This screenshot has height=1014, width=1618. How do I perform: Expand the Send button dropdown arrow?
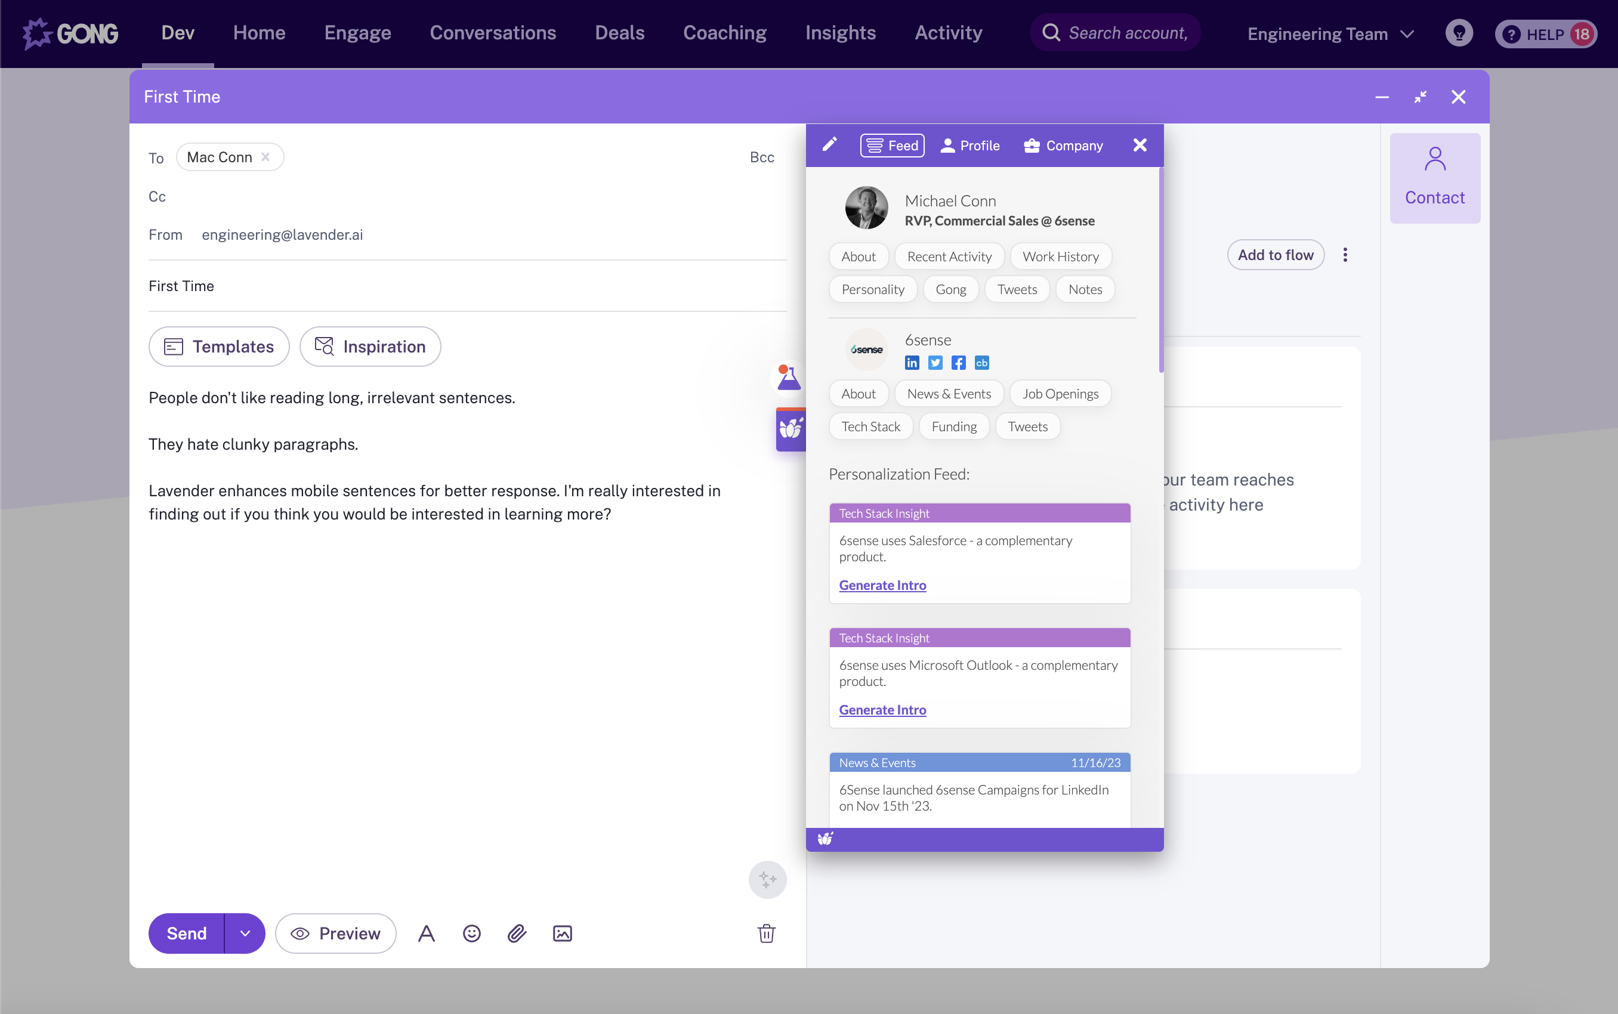(244, 933)
